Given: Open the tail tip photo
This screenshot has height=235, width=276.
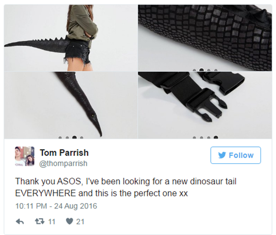Looking at the screenshot, I should pyautogui.click(x=71, y=106).
